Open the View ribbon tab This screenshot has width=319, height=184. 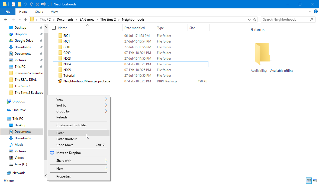click(54, 12)
